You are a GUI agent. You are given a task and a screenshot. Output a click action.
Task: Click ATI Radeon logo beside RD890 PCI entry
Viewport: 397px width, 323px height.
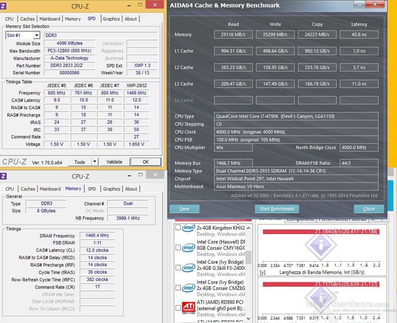pos(189,308)
